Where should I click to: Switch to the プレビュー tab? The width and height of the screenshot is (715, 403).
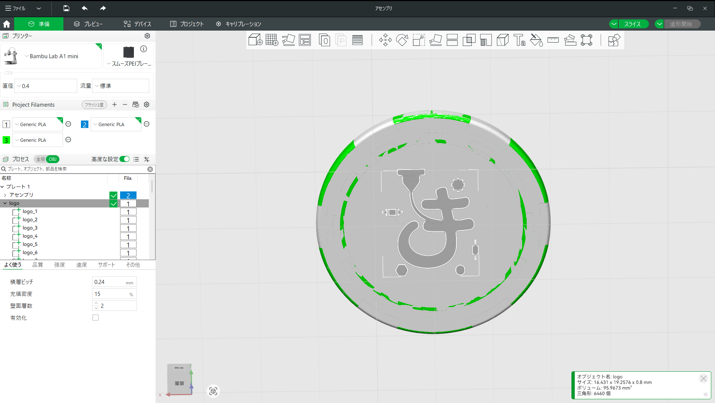tap(88, 24)
